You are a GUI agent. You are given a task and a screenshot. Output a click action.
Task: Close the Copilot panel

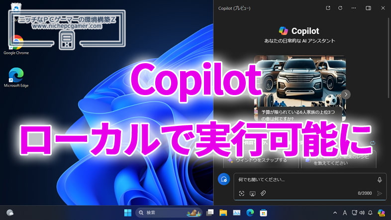pos(383,8)
